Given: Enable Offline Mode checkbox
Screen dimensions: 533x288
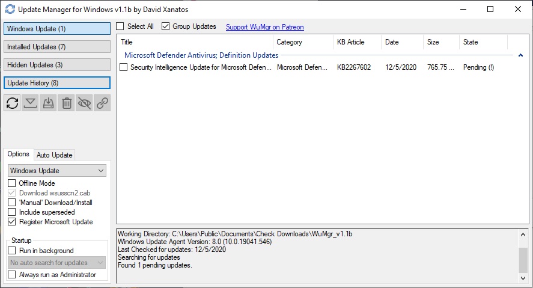Looking at the screenshot, I should pos(12,183).
